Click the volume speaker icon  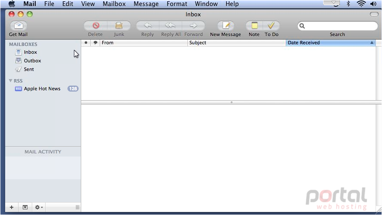tap(373, 4)
